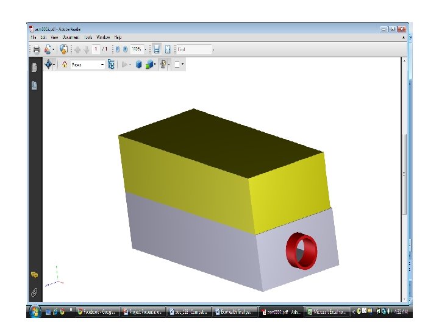The width and height of the screenshot is (439, 329).
Task: Click the vertical scrollbar of document
Action: tap(404, 174)
